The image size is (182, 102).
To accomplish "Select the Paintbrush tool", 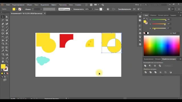I will pyautogui.click(x=7, y=30).
